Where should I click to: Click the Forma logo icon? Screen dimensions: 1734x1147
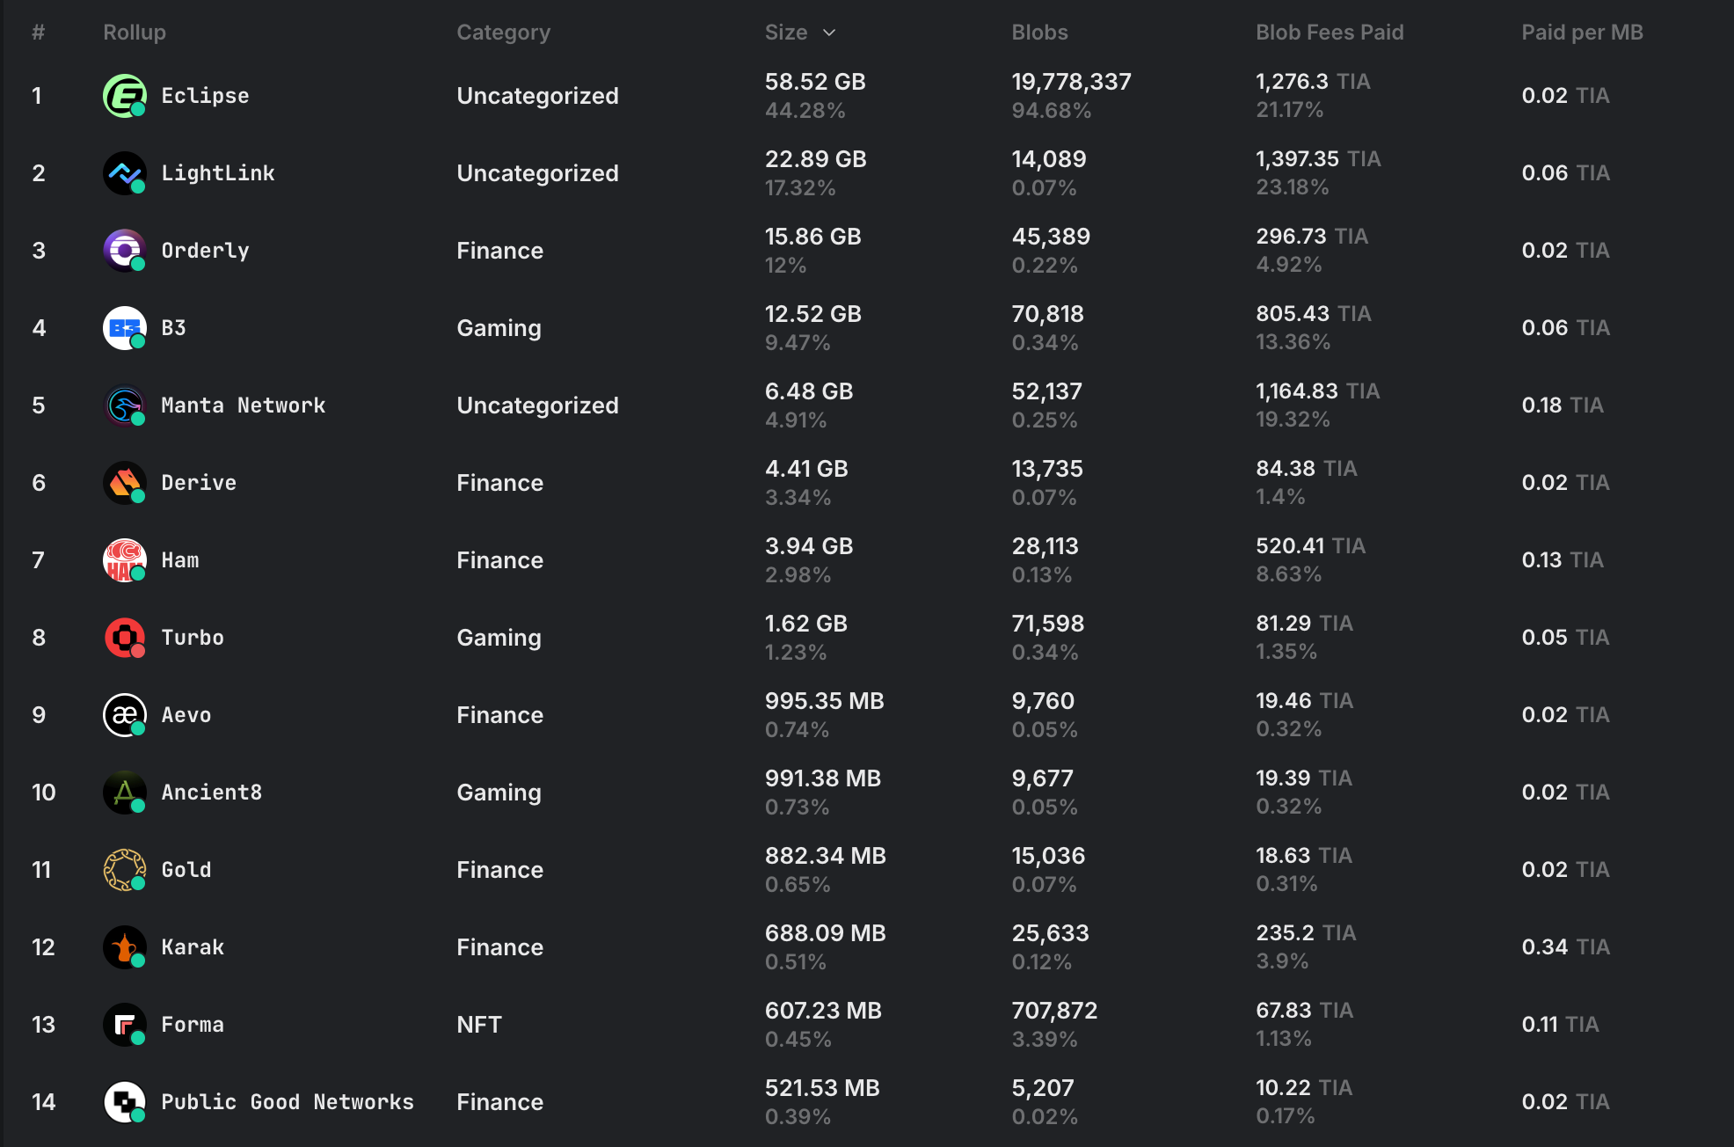click(x=124, y=1025)
